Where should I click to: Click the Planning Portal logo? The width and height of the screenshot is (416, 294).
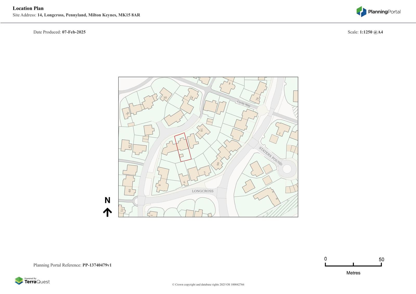click(378, 12)
